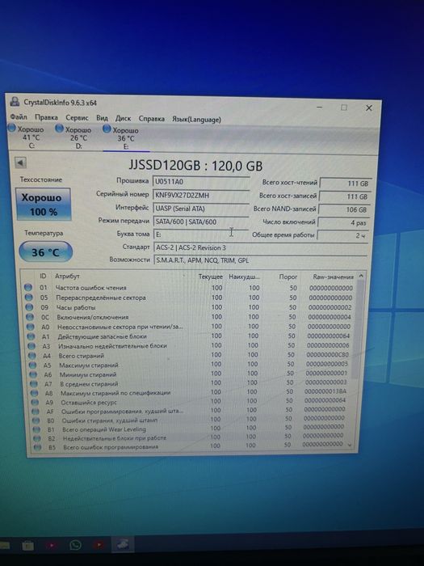424x566 pixels.
Task: Click the Raw-значения column header
Action: click(x=333, y=277)
